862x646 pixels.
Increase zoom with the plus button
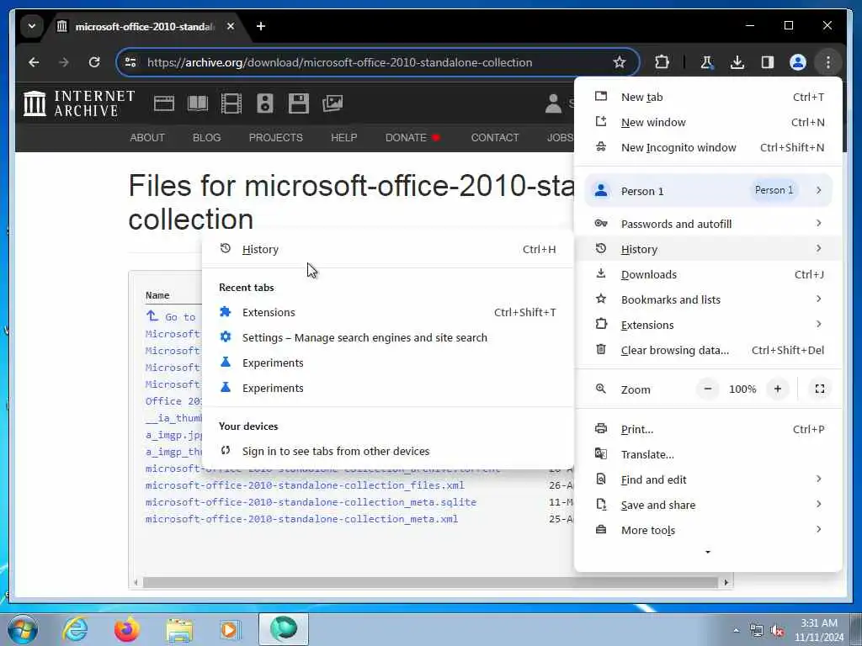pyautogui.click(x=777, y=389)
